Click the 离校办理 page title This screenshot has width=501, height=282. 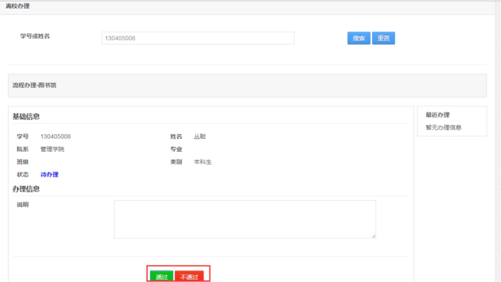pos(18,6)
